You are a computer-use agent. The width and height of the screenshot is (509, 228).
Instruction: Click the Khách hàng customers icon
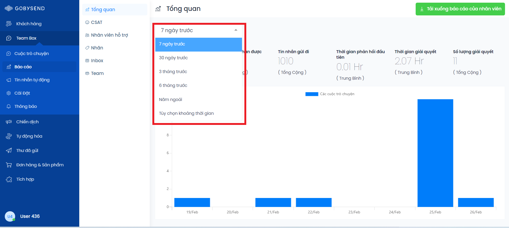(x=9, y=24)
